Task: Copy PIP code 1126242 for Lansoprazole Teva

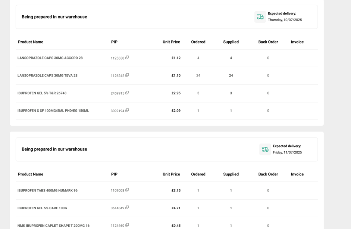Action: coord(127,75)
